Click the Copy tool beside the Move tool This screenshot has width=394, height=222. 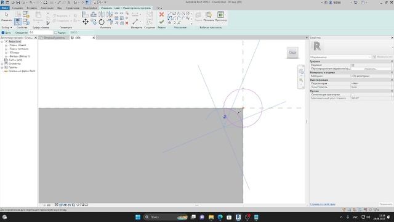pos(94,22)
